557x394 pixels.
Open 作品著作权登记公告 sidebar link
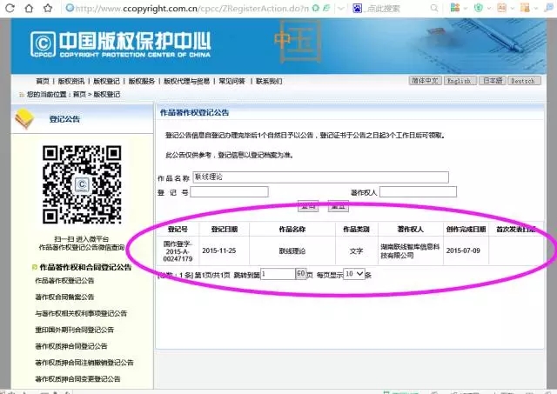tap(64, 281)
